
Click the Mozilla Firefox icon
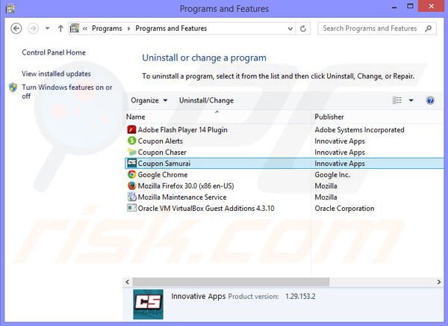coord(131,185)
